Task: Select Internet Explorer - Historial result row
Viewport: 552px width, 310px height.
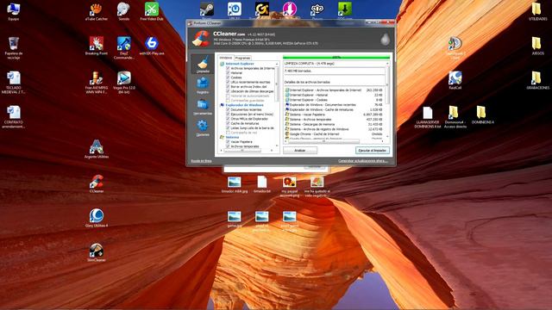Action: (x=334, y=95)
